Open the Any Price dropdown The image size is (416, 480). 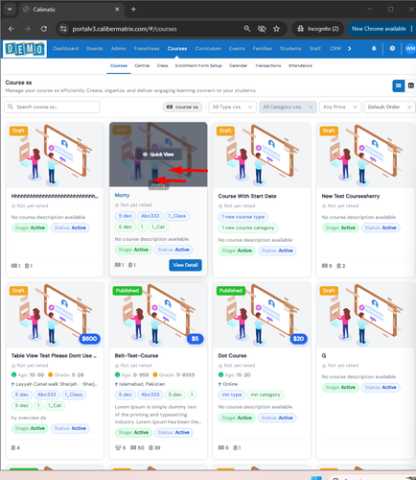coord(340,107)
